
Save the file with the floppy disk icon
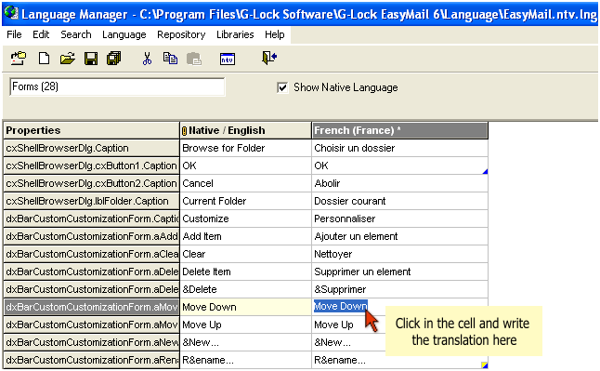(x=91, y=59)
